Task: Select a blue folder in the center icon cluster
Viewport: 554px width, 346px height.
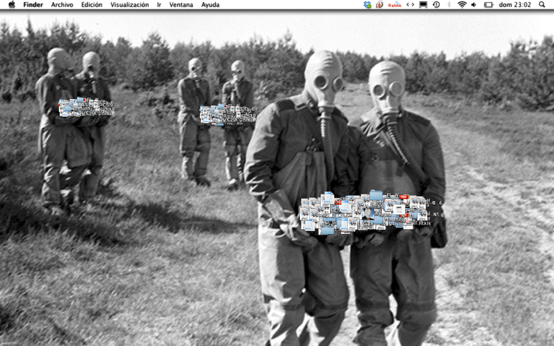Action: tap(375, 195)
